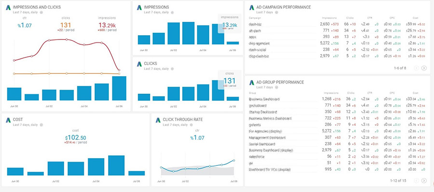The width and height of the screenshot is (434, 192).
Task: Click the AdWords logo on Ad Campaign Performance widget
Action: point(252,8)
